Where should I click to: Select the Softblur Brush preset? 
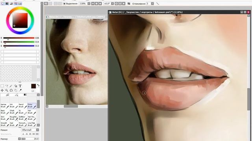(23, 118)
